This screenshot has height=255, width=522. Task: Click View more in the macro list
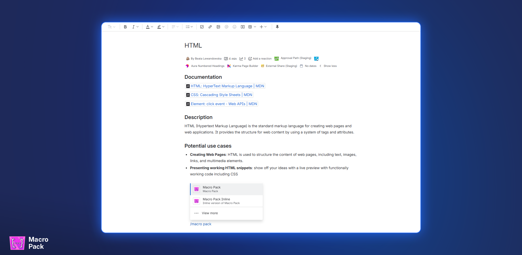click(226, 213)
